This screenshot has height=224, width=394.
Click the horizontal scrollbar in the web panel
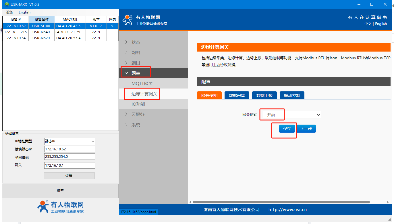click(281, 202)
